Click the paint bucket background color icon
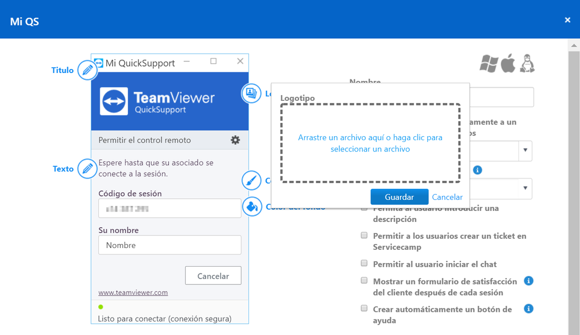Image resolution: width=580 pixels, height=335 pixels. point(252,206)
